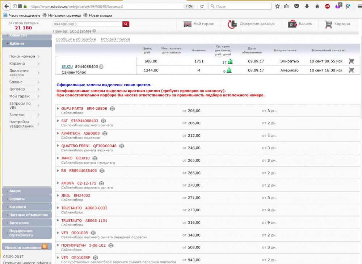This screenshot has width=362, height=264.
Task: Reload the page with the refresh button
Action: 202,7
